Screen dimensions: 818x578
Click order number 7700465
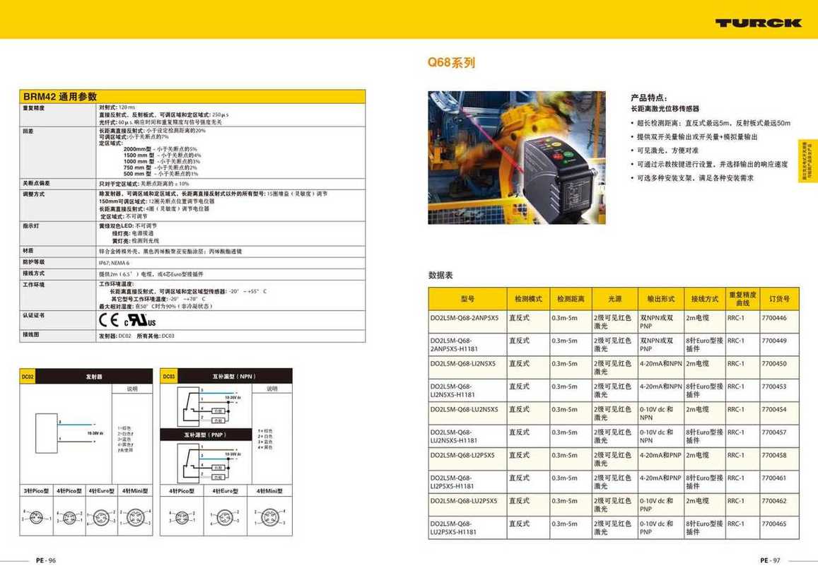click(x=773, y=524)
